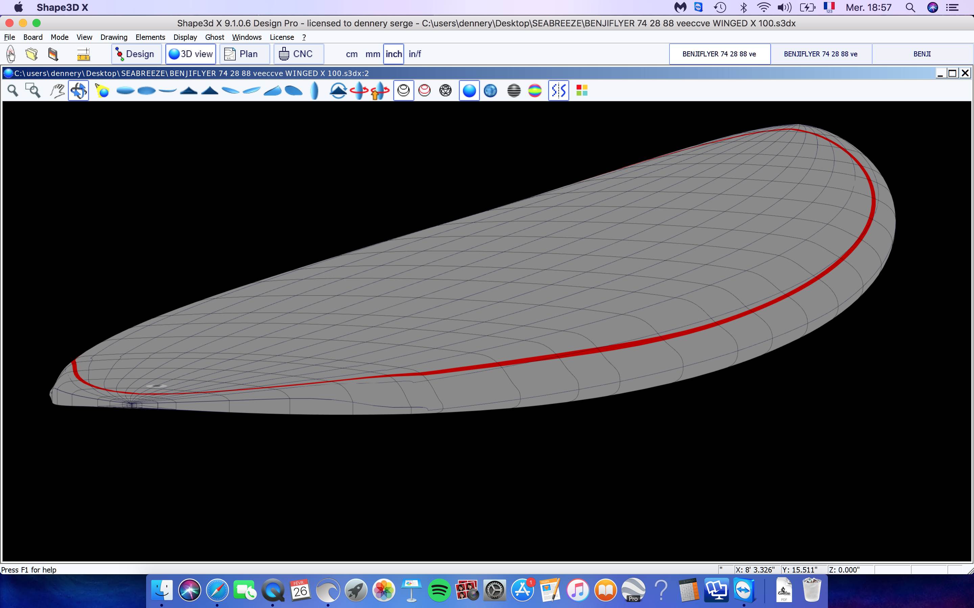
Task: Switch to CNC mode
Action: click(x=298, y=54)
